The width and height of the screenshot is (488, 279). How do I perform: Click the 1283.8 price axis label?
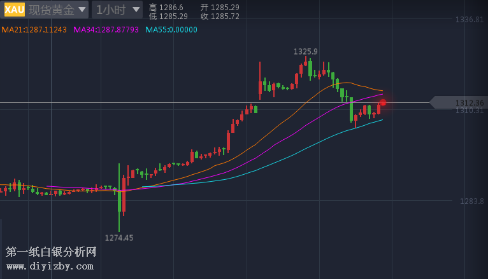coord(472,201)
